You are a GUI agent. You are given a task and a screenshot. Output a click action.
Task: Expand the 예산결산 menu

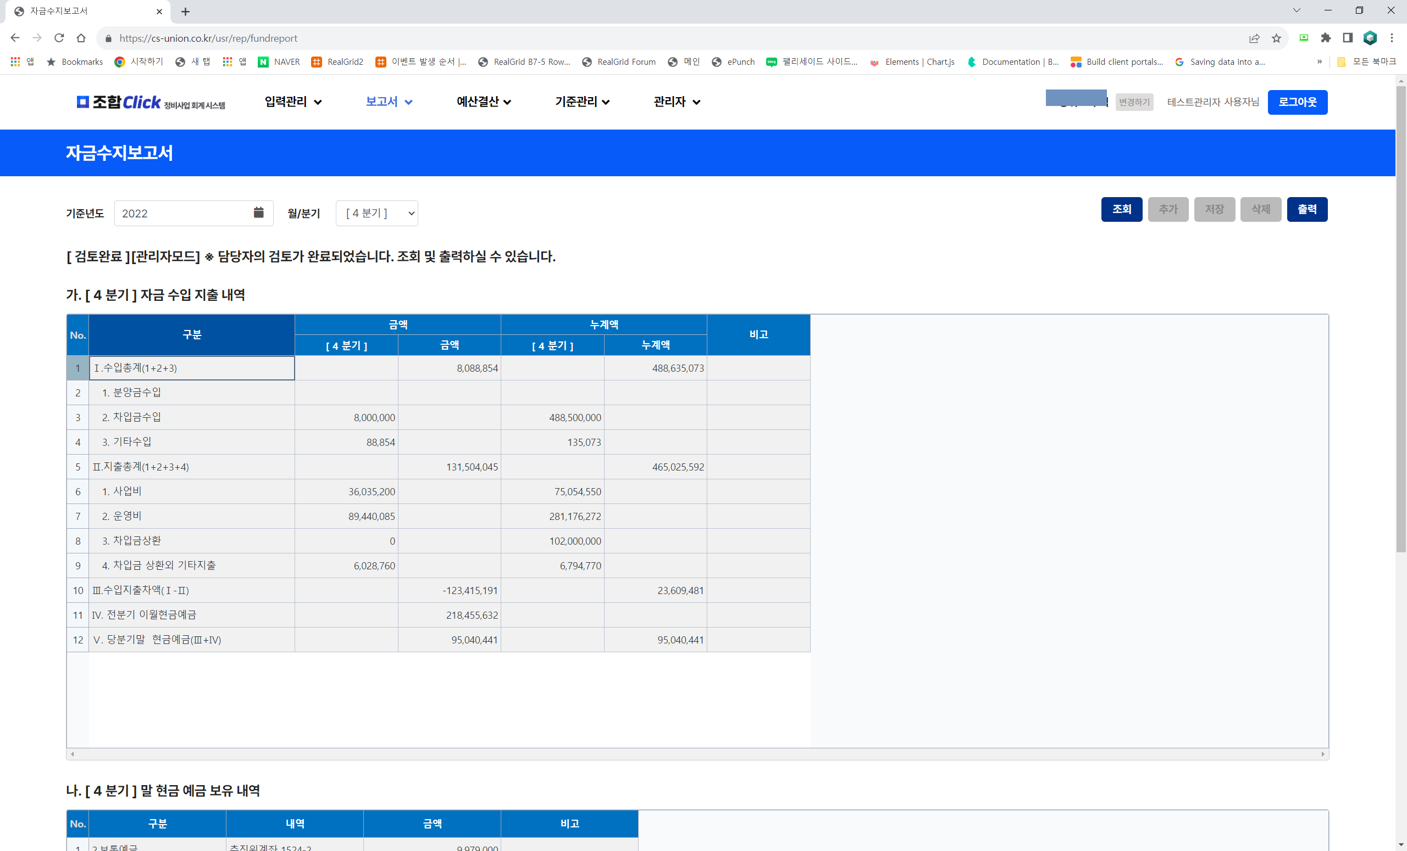483,102
